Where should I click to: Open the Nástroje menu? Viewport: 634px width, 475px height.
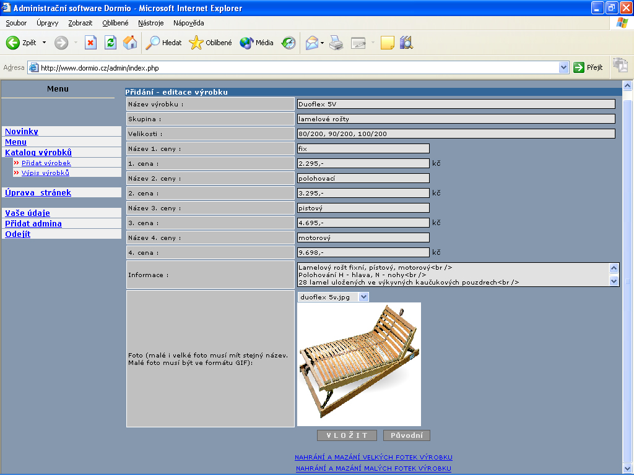151,23
